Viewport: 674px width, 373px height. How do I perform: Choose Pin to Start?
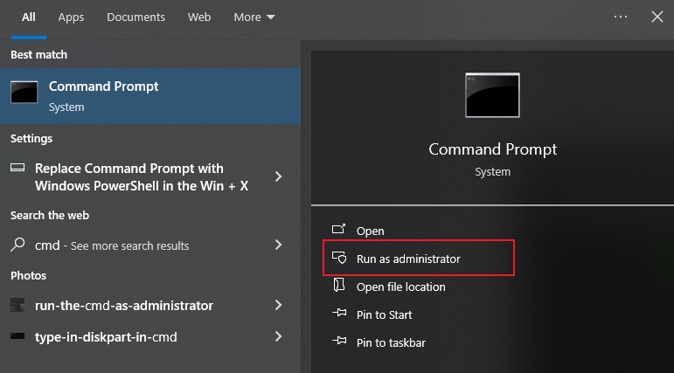pyautogui.click(x=385, y=315)
